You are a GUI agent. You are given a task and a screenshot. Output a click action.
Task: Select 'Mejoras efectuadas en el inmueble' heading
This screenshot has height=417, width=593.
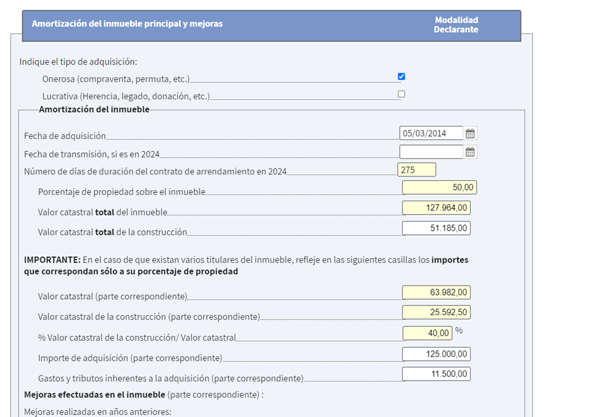coord(95,395)
